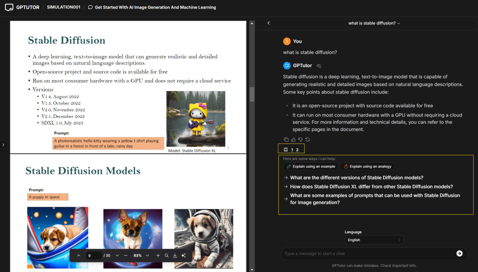Image resolution: width=478 pixels, height=272 pixels.
Task: Click the chihuahua in space image
Action: (133, 239)
